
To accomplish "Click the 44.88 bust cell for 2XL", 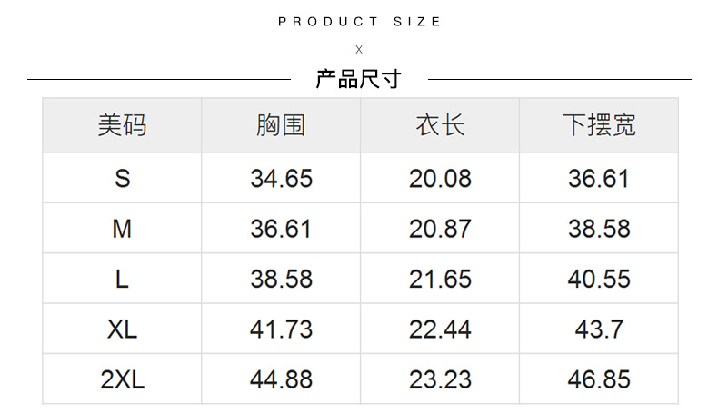I will [281, 379].
